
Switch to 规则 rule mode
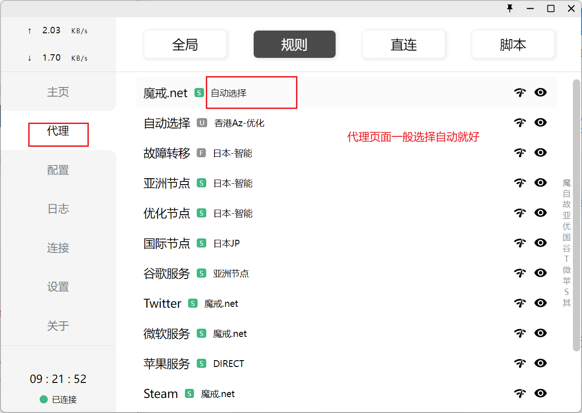coord(295,44)
